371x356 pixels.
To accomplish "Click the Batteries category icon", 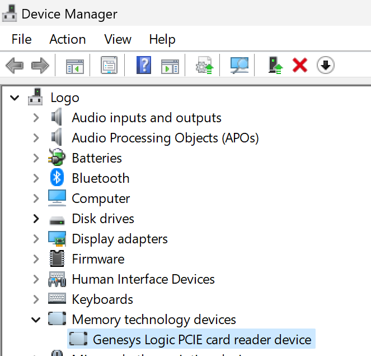I will tap(57, 157).
